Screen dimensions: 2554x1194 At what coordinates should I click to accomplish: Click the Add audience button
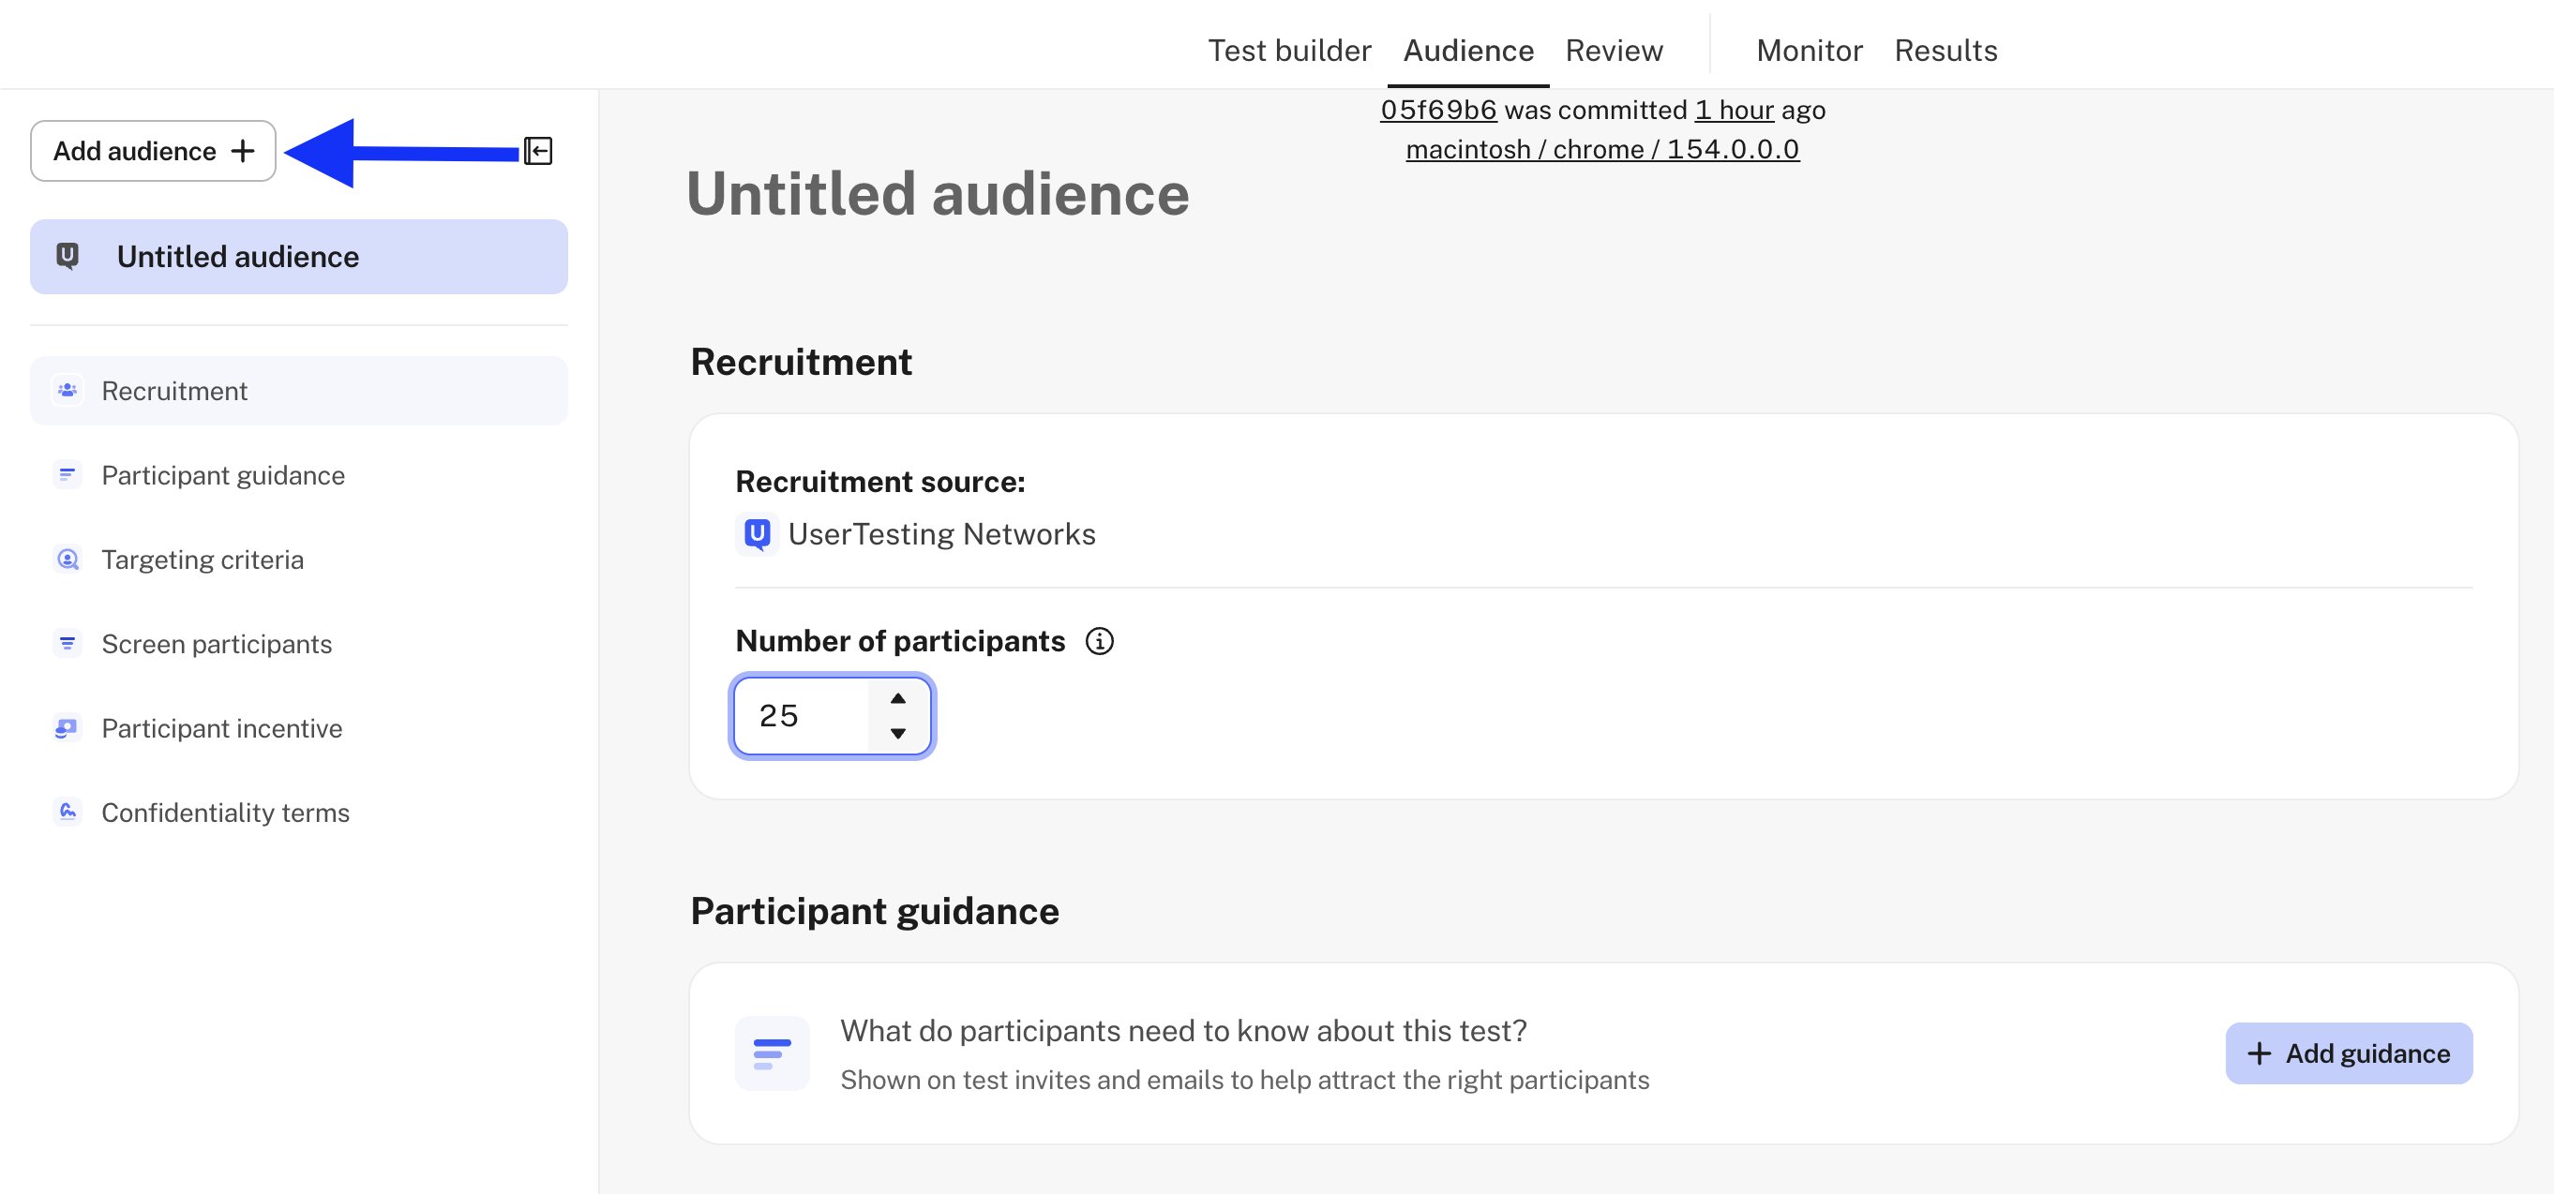(x=153, y=151)
